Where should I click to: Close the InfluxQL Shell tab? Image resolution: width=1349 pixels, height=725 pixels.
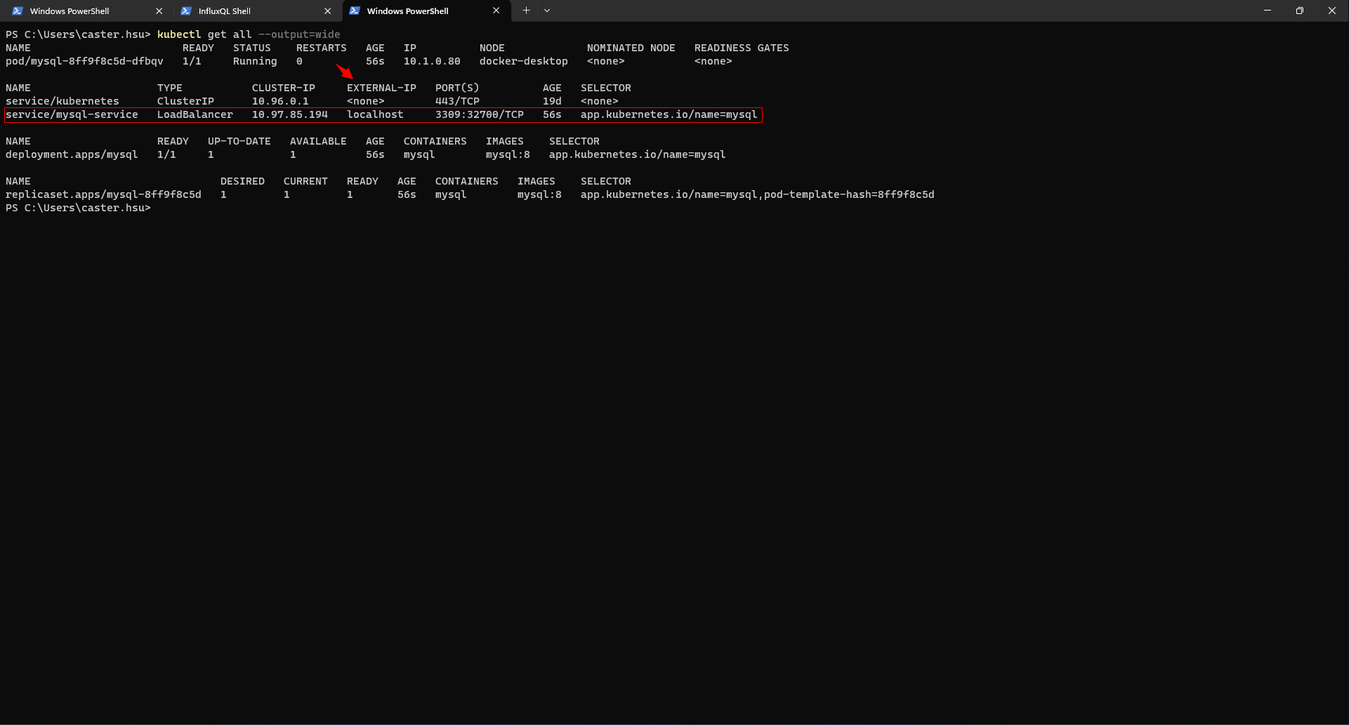pyautogui.click(x=327, y=11)
